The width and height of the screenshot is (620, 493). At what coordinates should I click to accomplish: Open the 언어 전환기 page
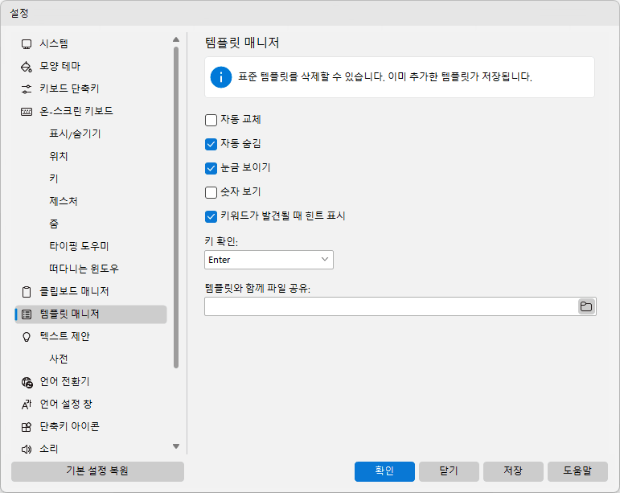coord(91,382)
